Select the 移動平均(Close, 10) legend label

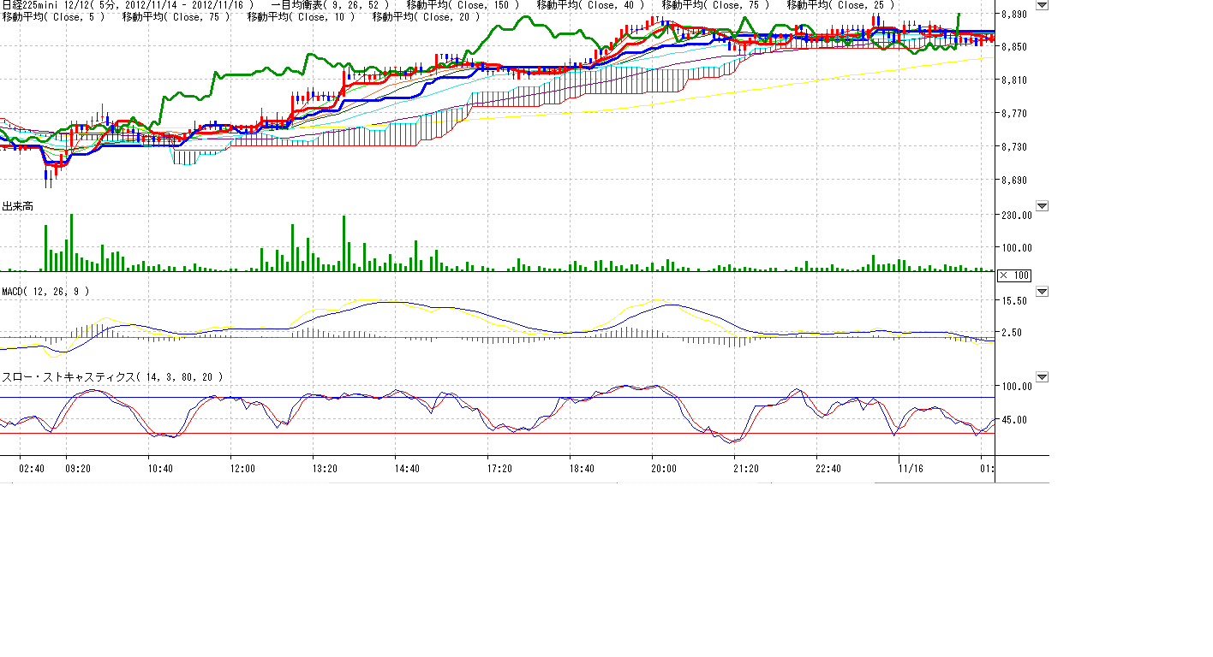[x=301, y=16]
